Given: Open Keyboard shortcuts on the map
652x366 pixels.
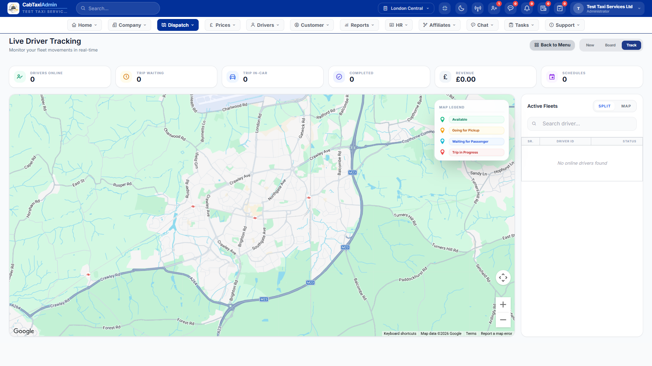Looking at the screenshot, I should click(400, 333).
